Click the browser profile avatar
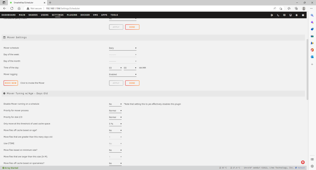 point(304,9)
